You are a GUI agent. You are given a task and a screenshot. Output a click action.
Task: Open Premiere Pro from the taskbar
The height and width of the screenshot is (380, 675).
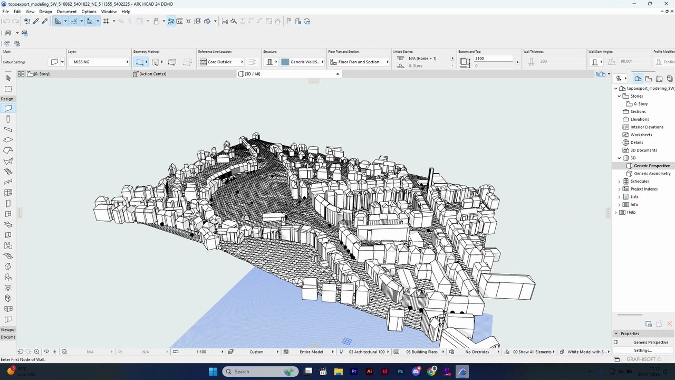[x=354, y=372]
